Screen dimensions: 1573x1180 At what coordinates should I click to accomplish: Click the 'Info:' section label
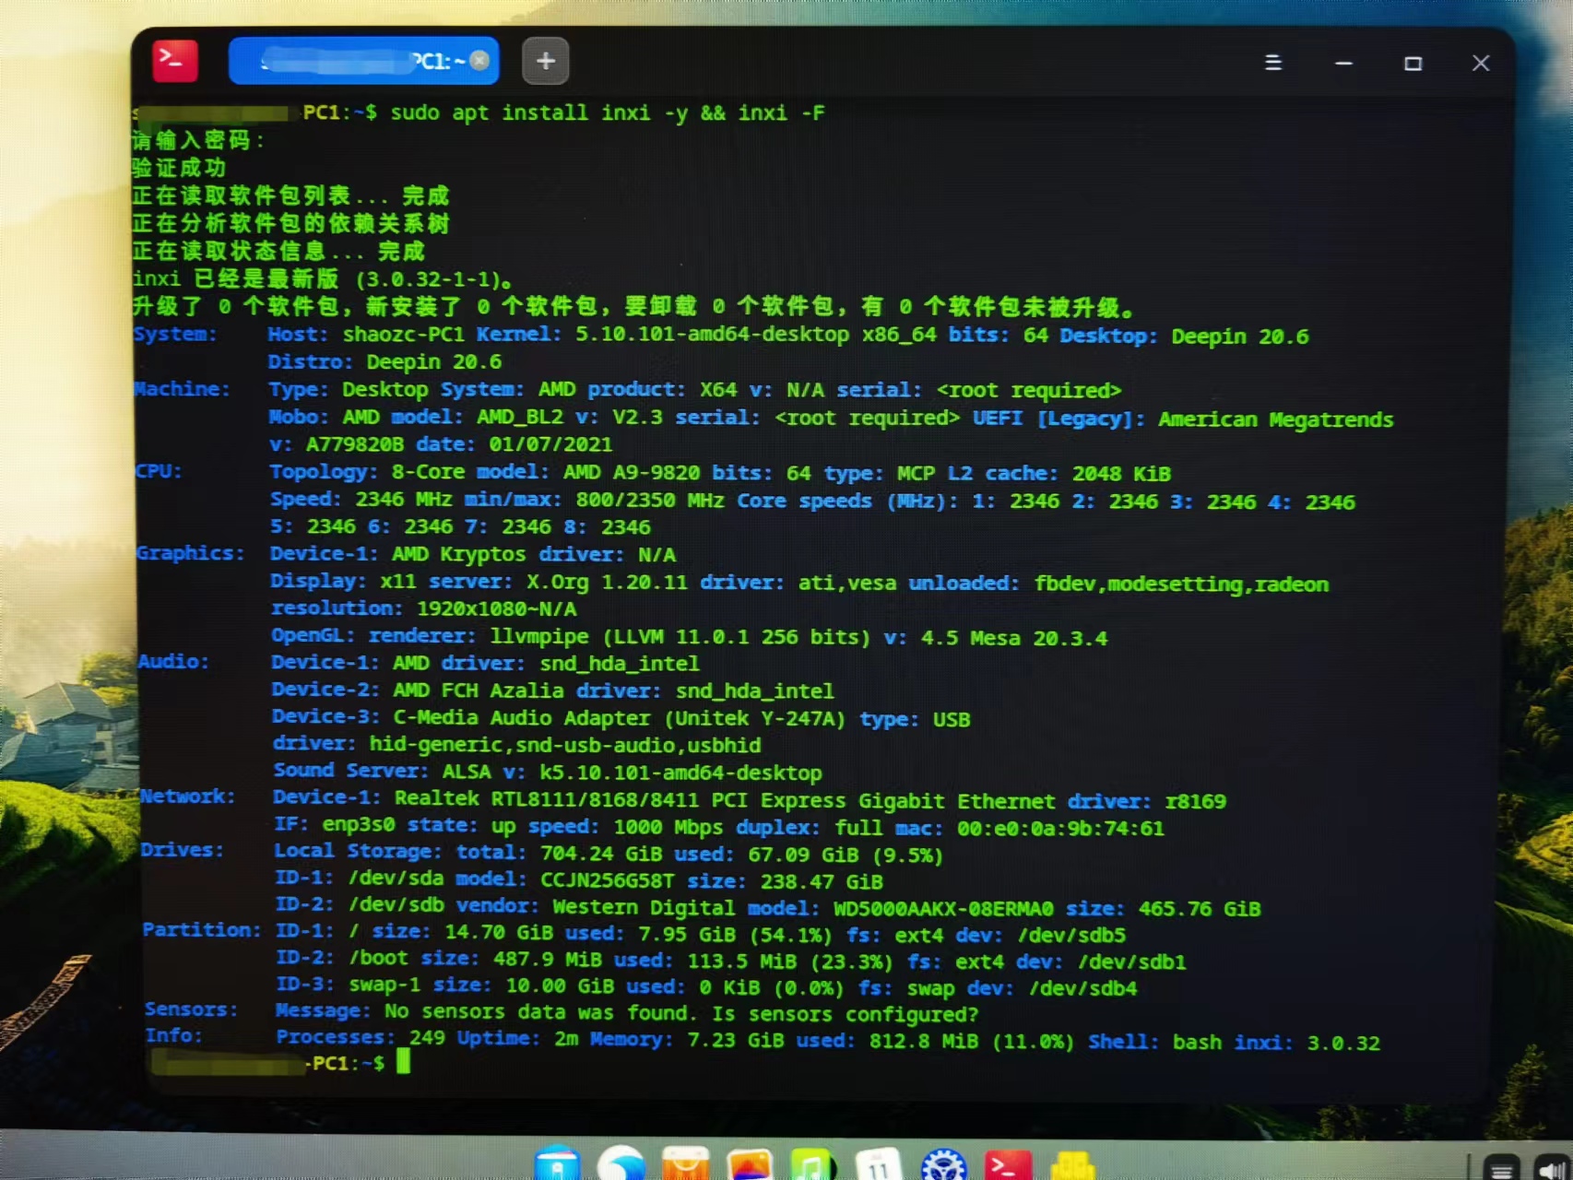coord(173,1035)
